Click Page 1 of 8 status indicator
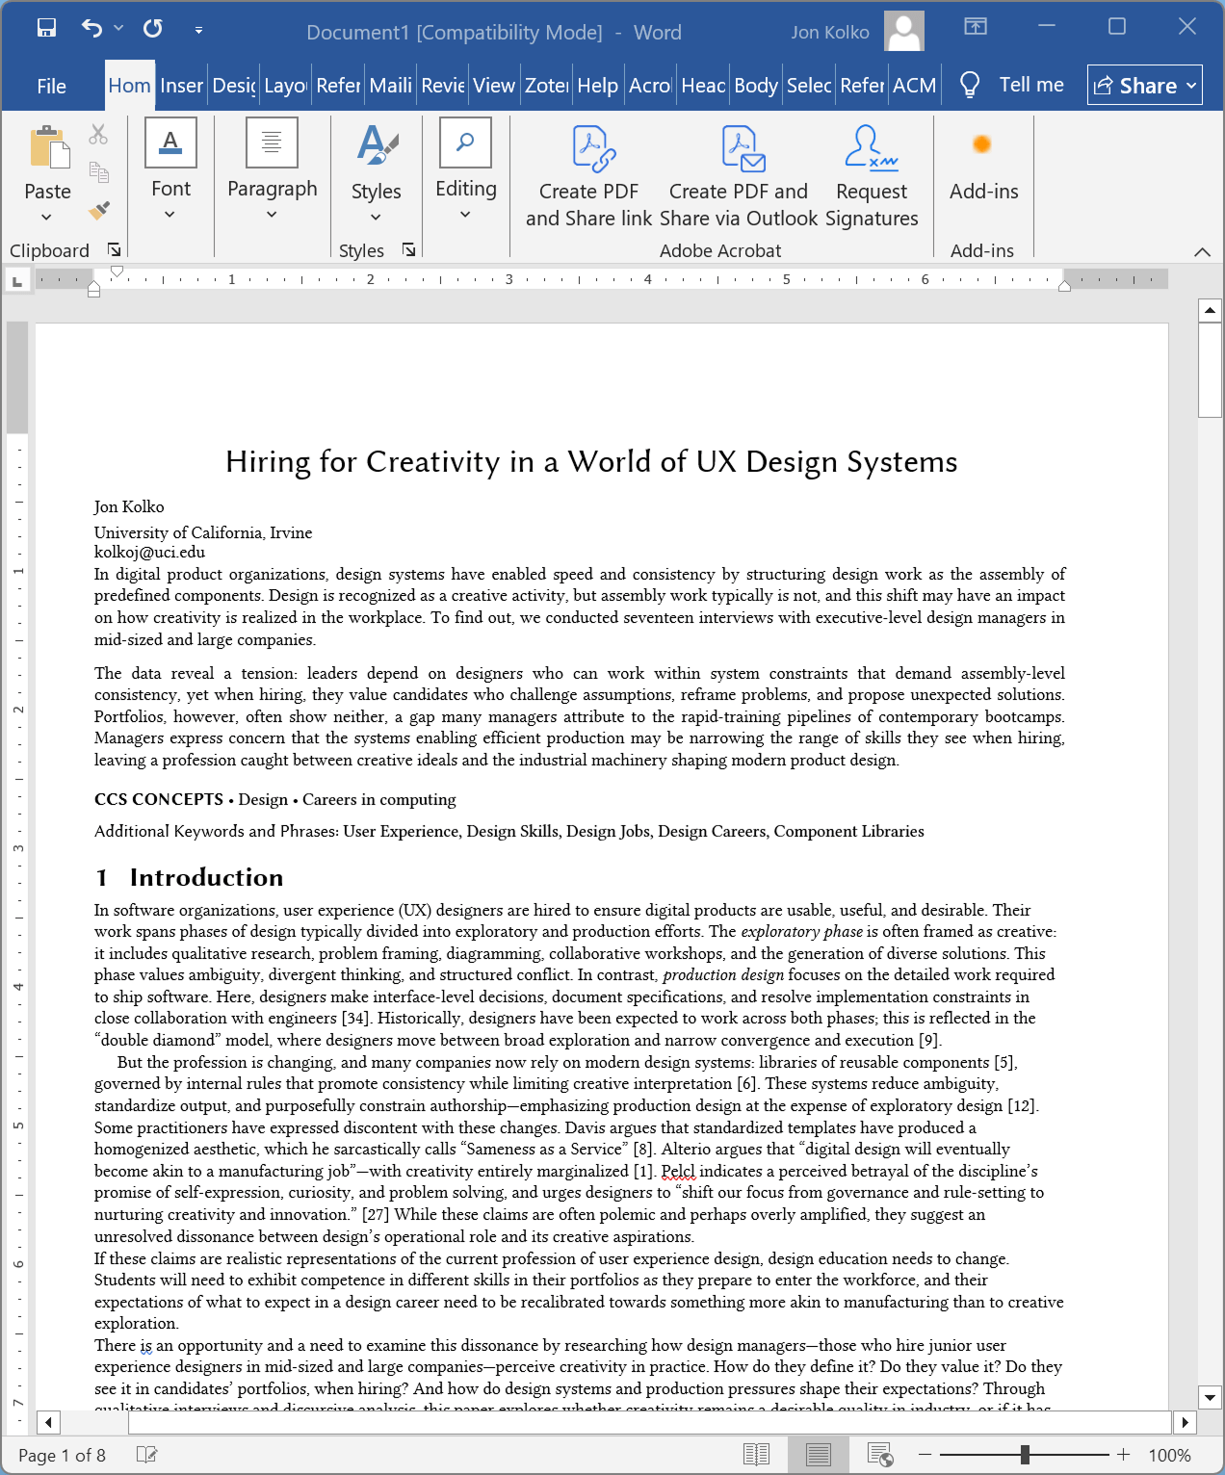 pyautogui.click(x=63, y=1455)
